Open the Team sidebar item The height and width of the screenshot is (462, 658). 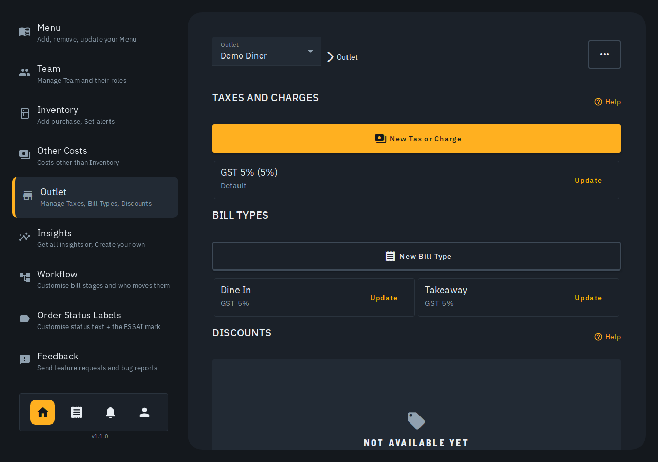coord(95,74)
